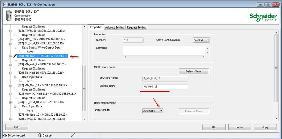Click the BMEP58 device module icon

(9, 16)
